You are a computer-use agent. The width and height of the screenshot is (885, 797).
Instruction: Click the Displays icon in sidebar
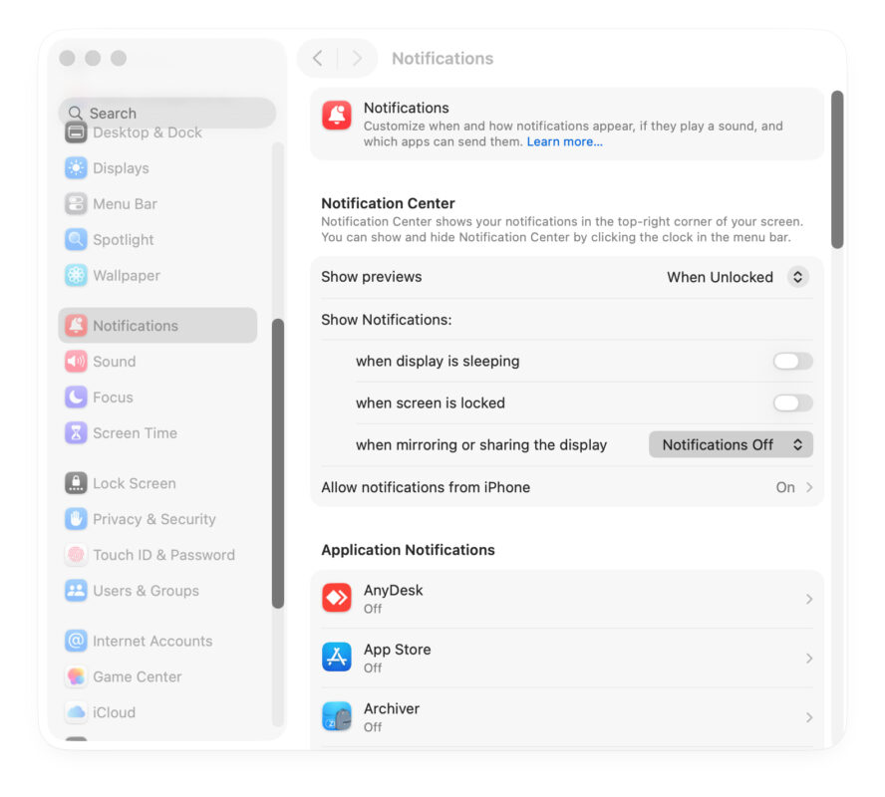tap(76, 168)
